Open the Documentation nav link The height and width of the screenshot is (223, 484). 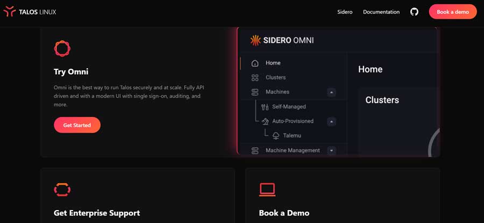tap(381, 12)
